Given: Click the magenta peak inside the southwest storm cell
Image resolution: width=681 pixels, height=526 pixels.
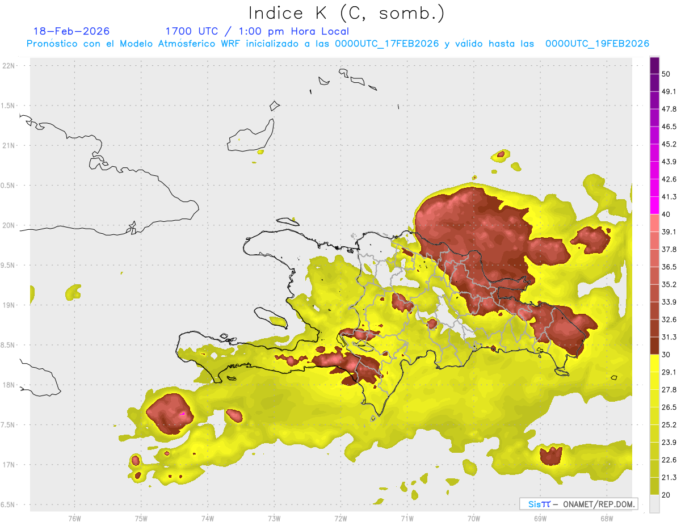Looking at the screenshot, I should click(x=183, y=414).
